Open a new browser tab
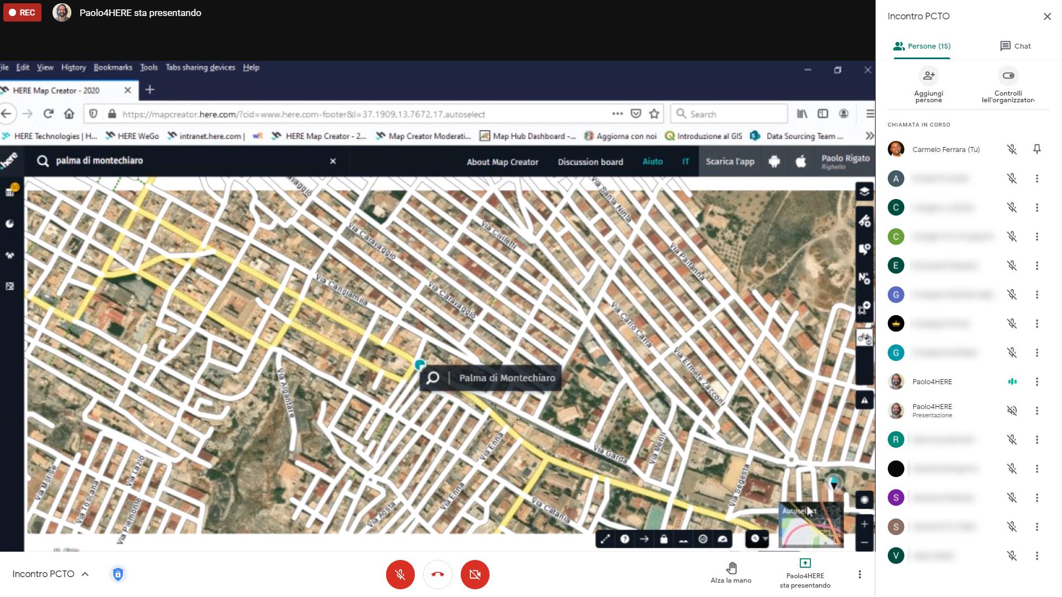The height and width of the screenshot is (597, 1062). click(x=150, y=90)
